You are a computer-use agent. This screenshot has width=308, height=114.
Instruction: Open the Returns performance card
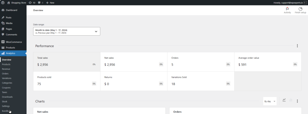pyautogui.click(x=134, y=81)
